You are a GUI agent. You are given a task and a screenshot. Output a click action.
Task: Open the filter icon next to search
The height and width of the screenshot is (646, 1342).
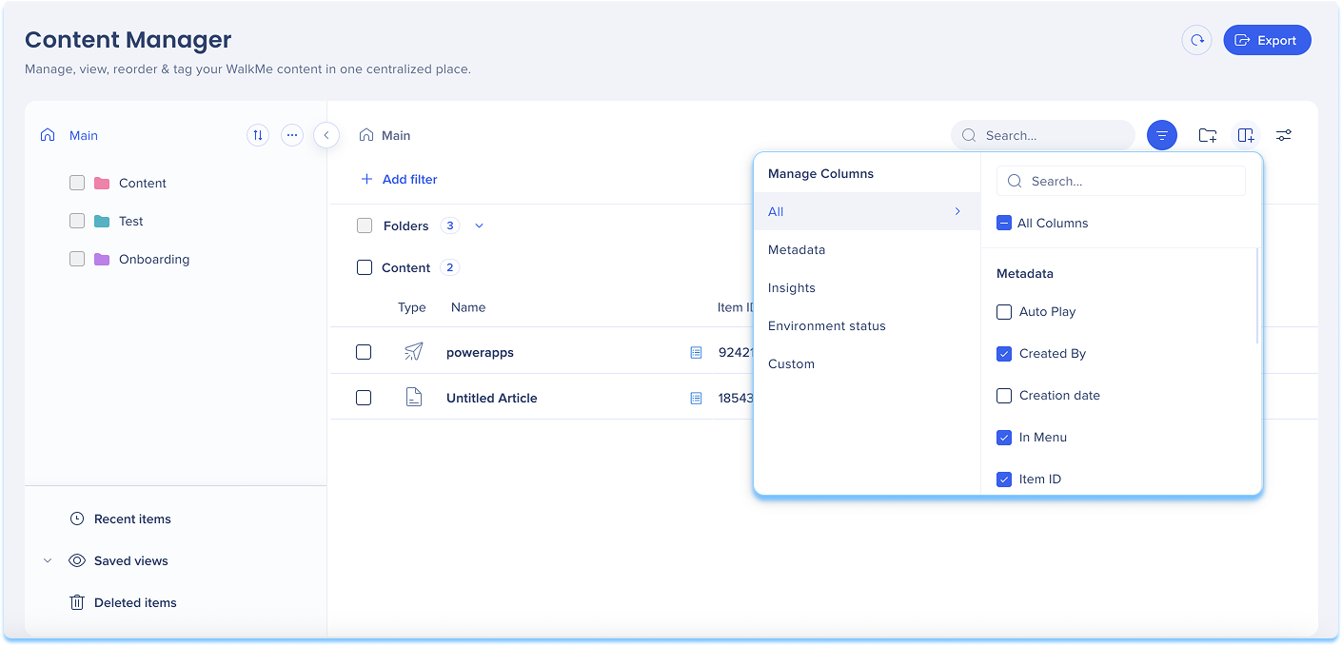pos(1161,135)
